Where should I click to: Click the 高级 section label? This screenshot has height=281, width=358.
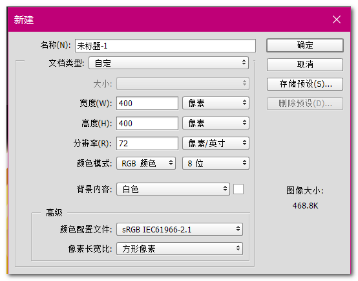[x=54, y=212]
